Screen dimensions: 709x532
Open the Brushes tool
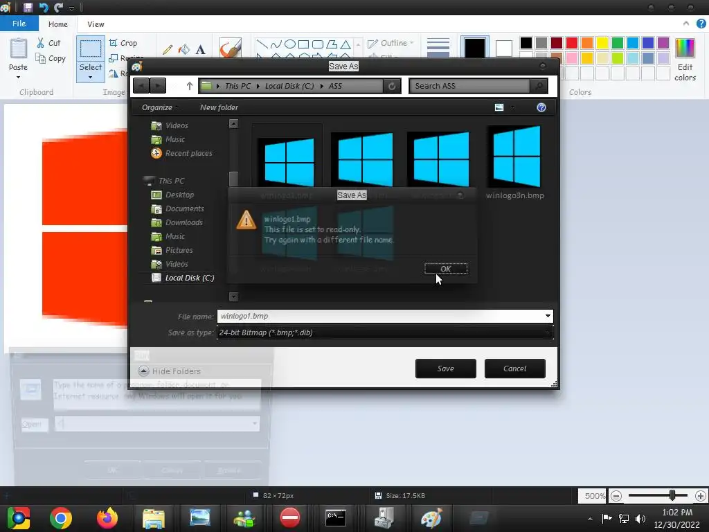tap(231, 48)
